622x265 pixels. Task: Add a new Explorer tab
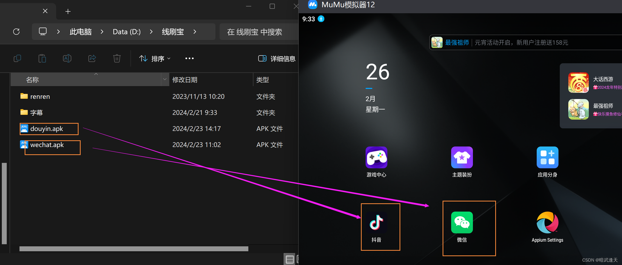[x=68, y=11]
